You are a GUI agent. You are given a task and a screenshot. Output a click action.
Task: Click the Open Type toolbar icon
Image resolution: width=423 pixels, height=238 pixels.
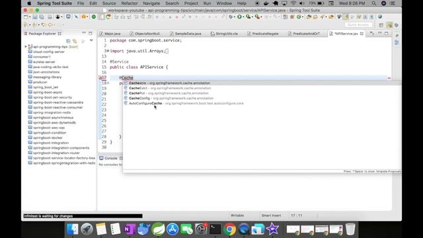click(309, 17)
